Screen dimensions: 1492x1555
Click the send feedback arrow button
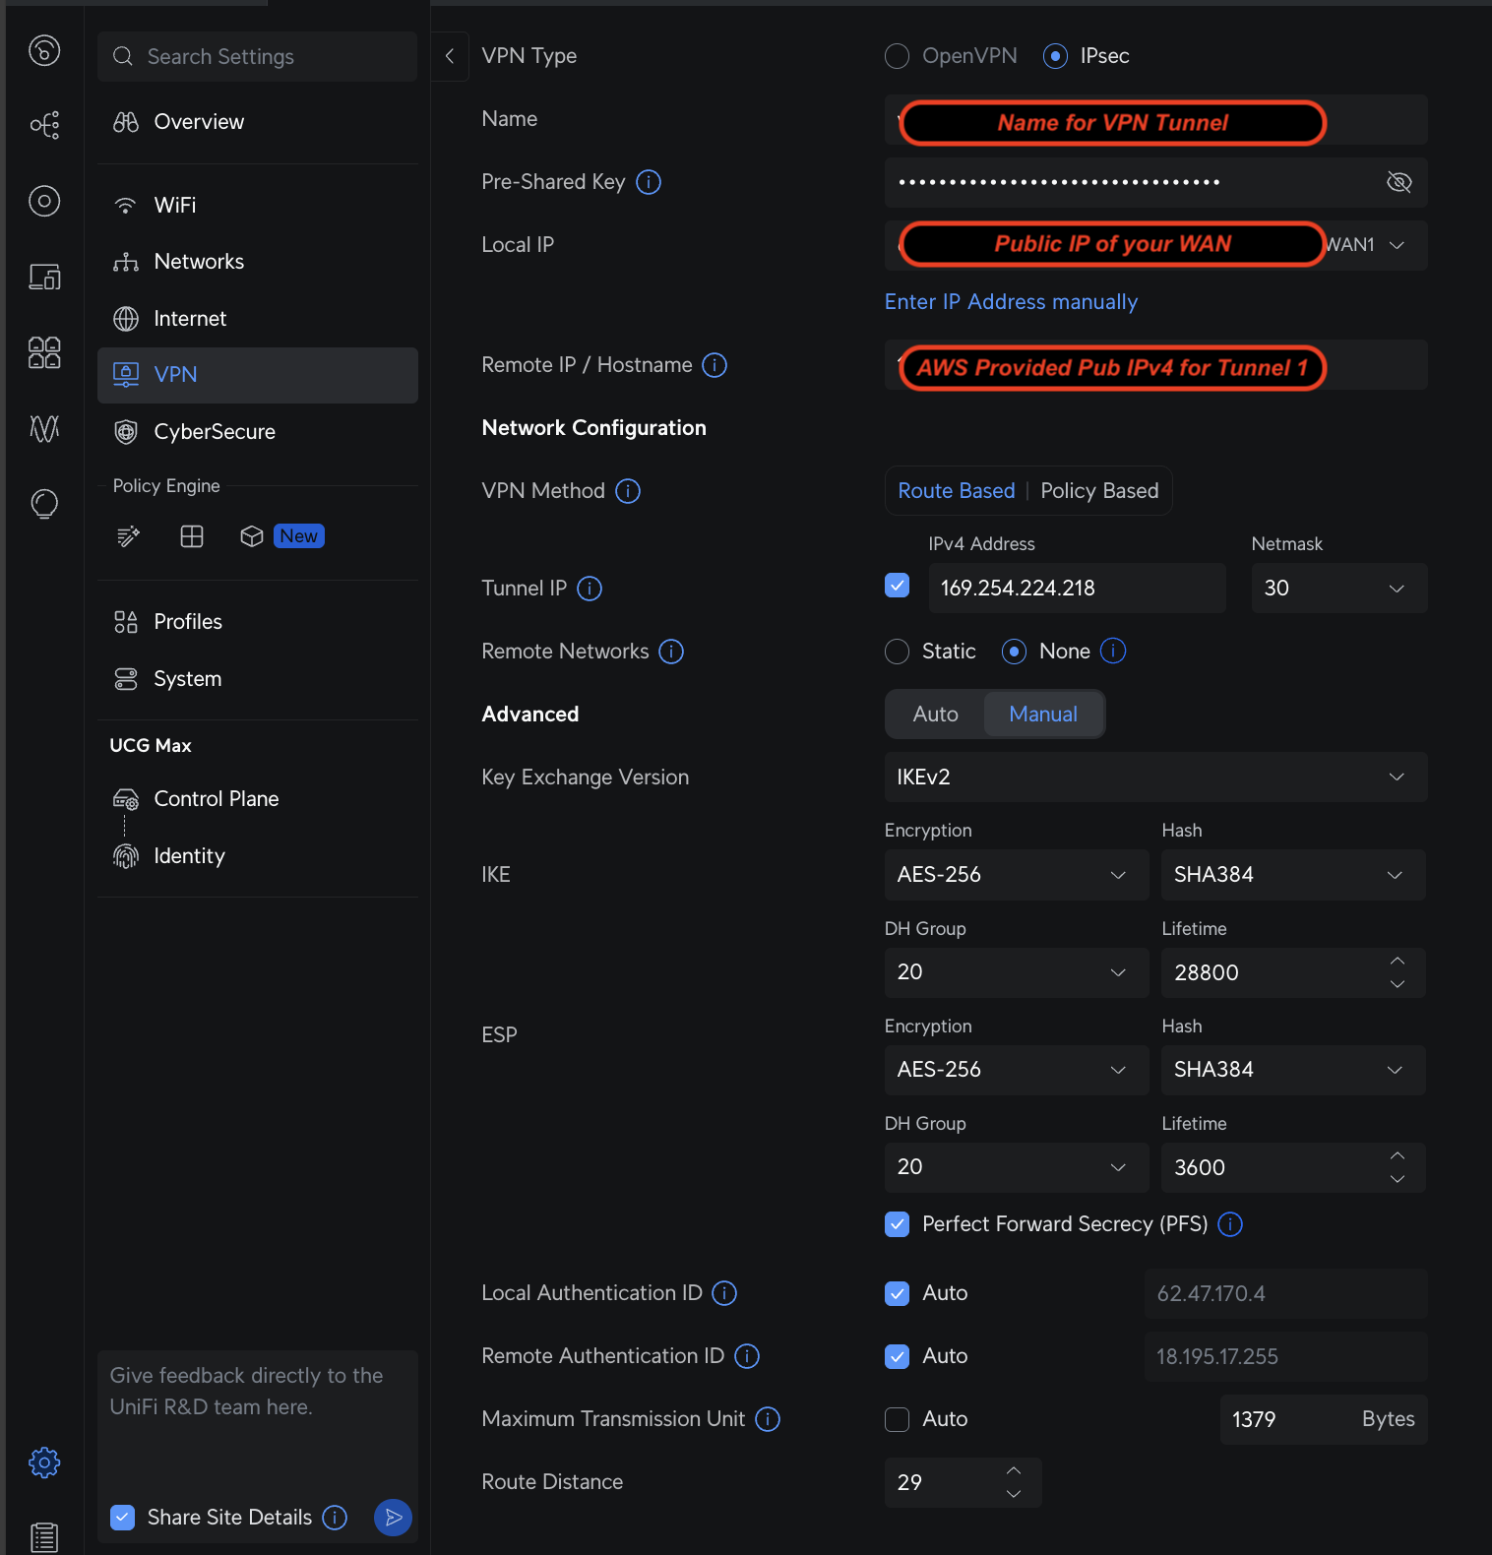coord(393,1518)
